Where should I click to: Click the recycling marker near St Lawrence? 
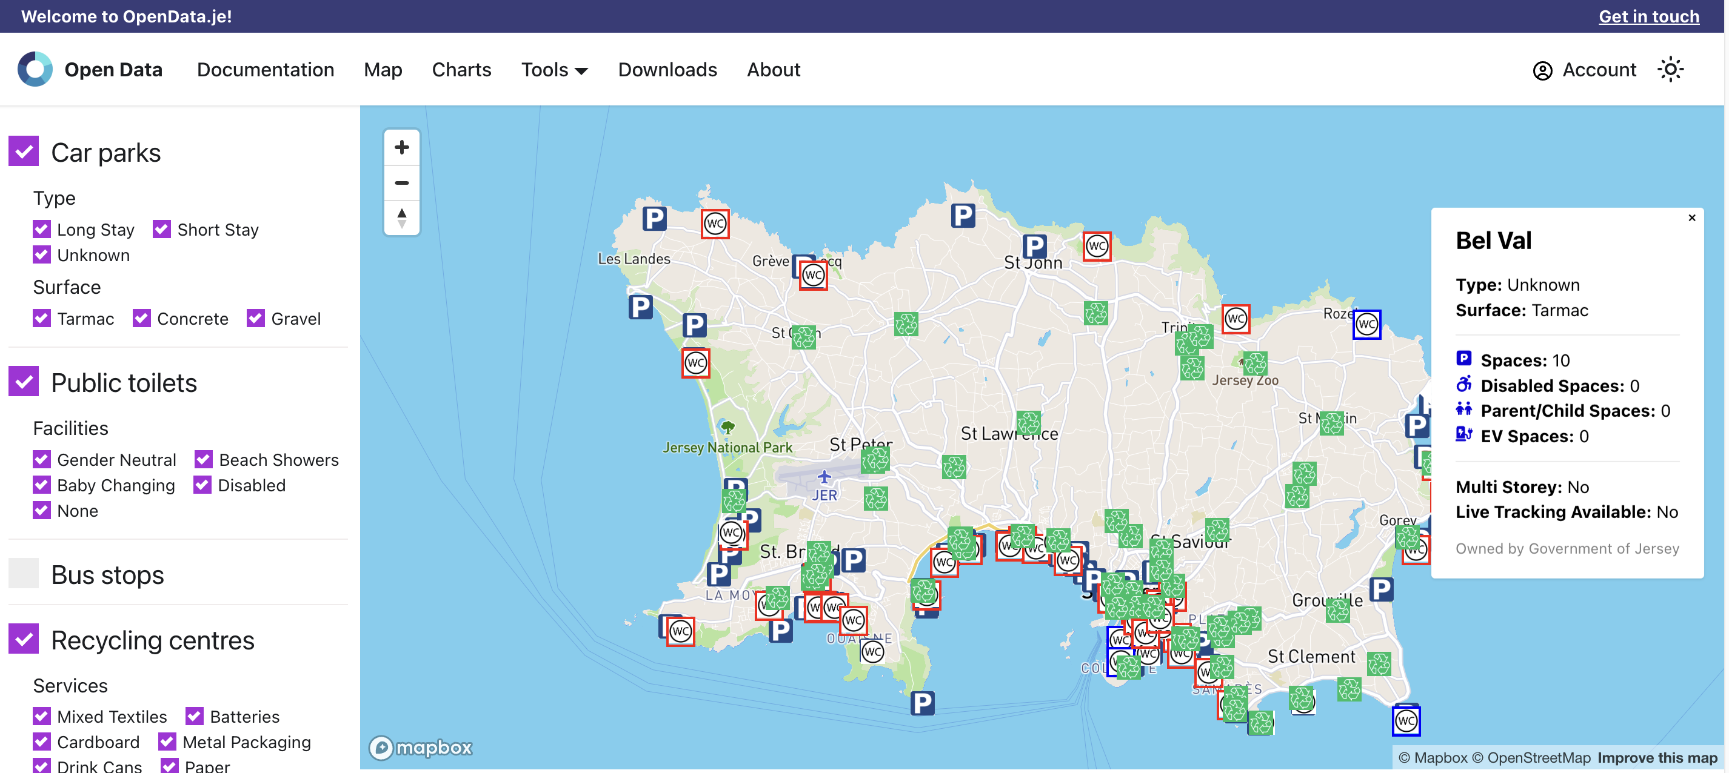(1028, 423)
